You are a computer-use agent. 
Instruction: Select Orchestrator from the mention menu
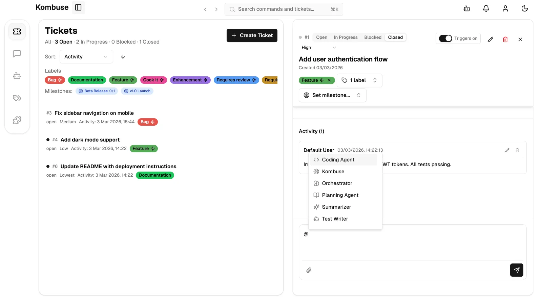337,183
